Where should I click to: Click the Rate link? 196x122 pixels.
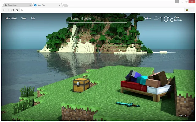[33, 18]
